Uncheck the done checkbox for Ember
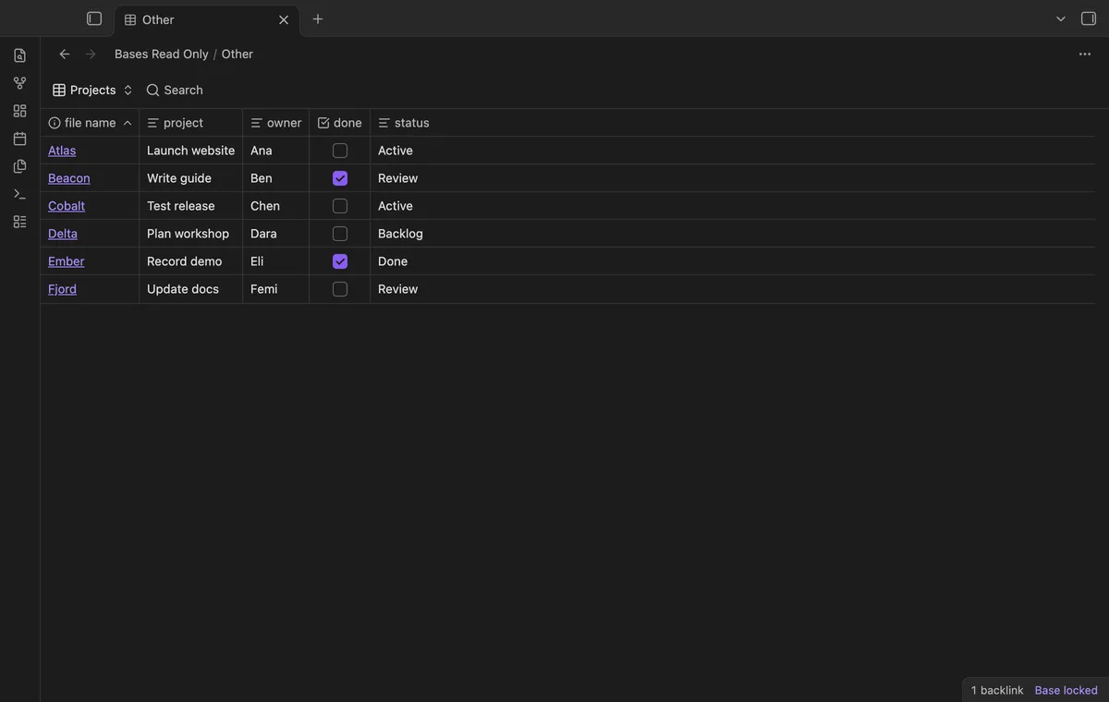This screenshot has width=1109, height=702. [x=340, y=261]
